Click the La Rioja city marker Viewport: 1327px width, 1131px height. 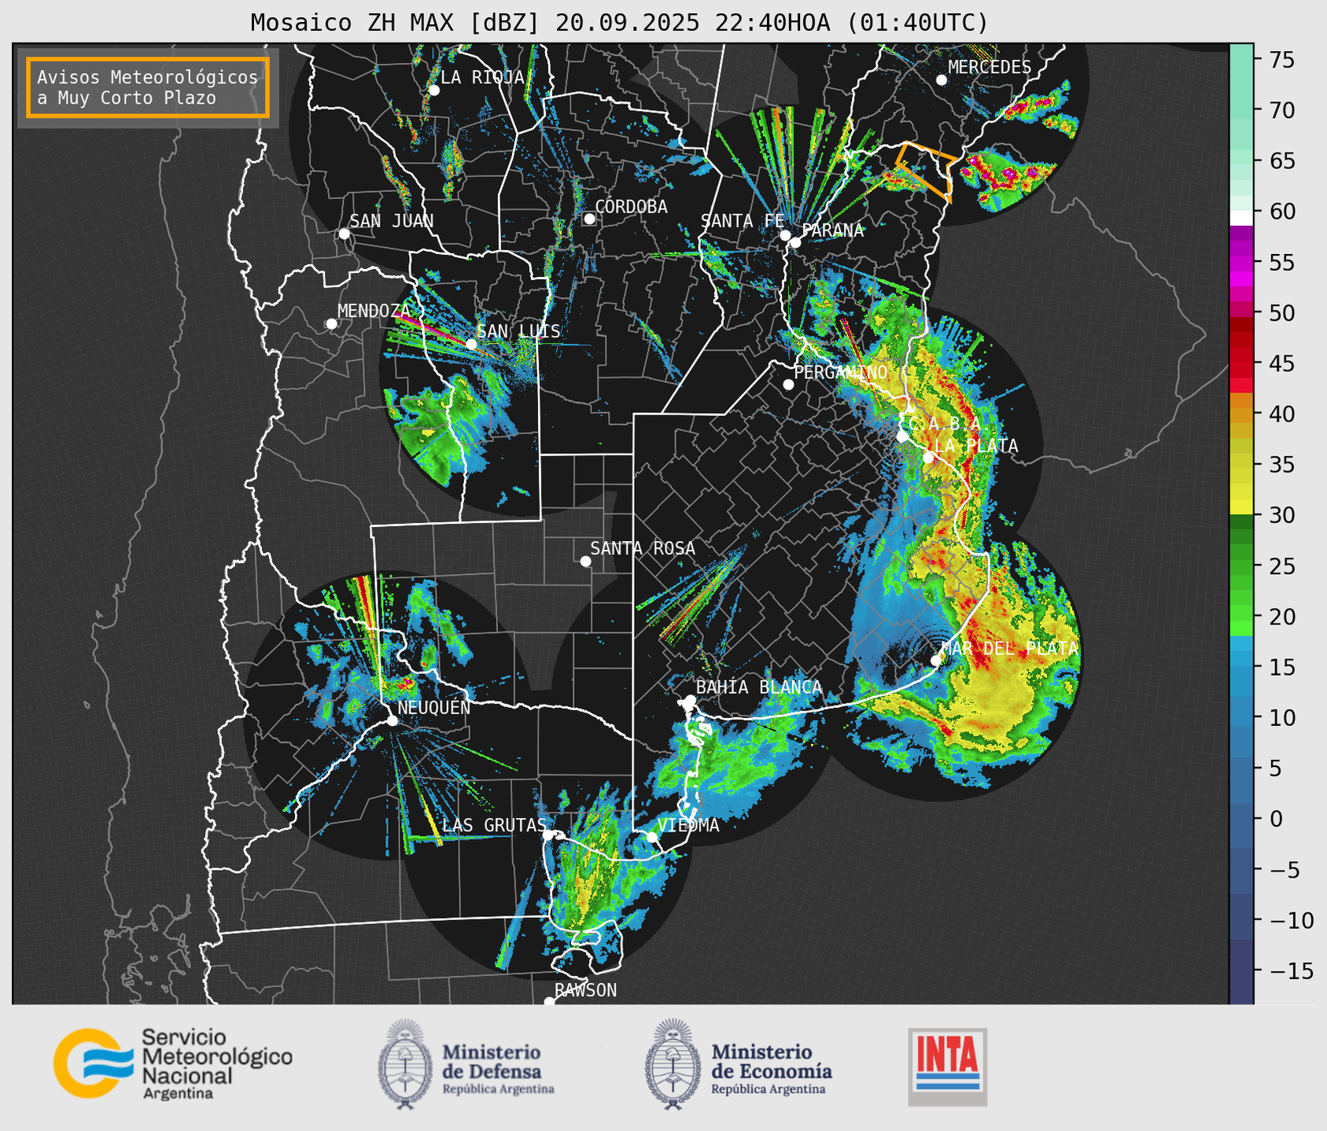tap(433, 90)
